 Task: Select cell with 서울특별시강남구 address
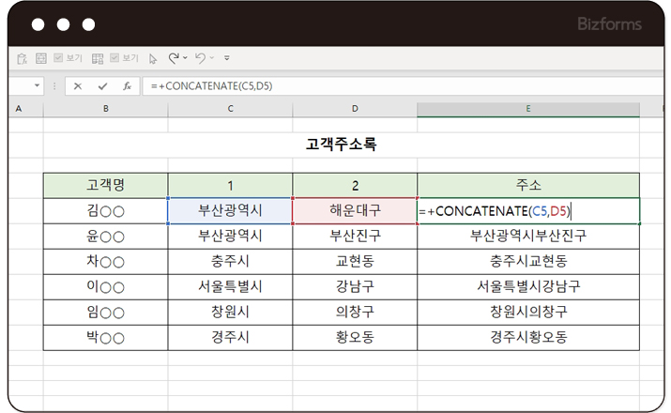[527, 286]
